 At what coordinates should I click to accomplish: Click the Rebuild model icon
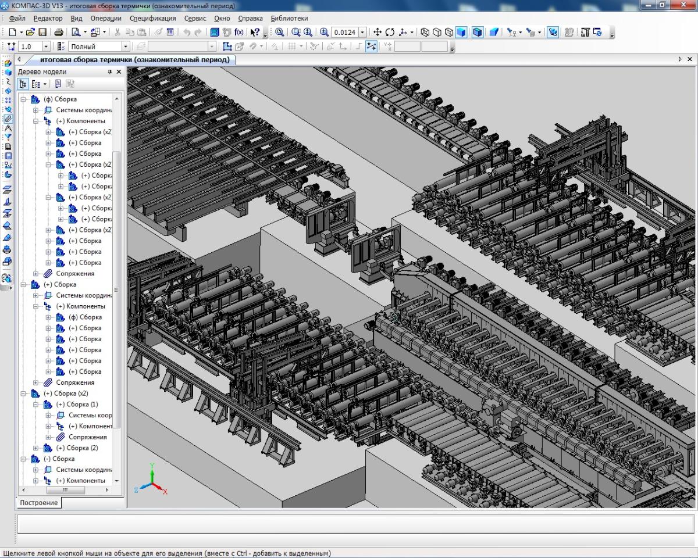point(597,33)
